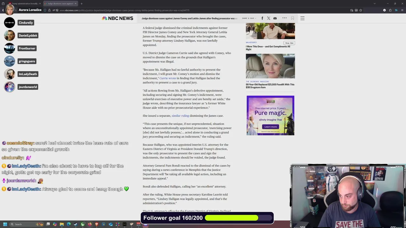This screenshot has width=406, height=228.
Task: Close the Trump administration tab
Action: pyautogui.click(x=40, y=3)
